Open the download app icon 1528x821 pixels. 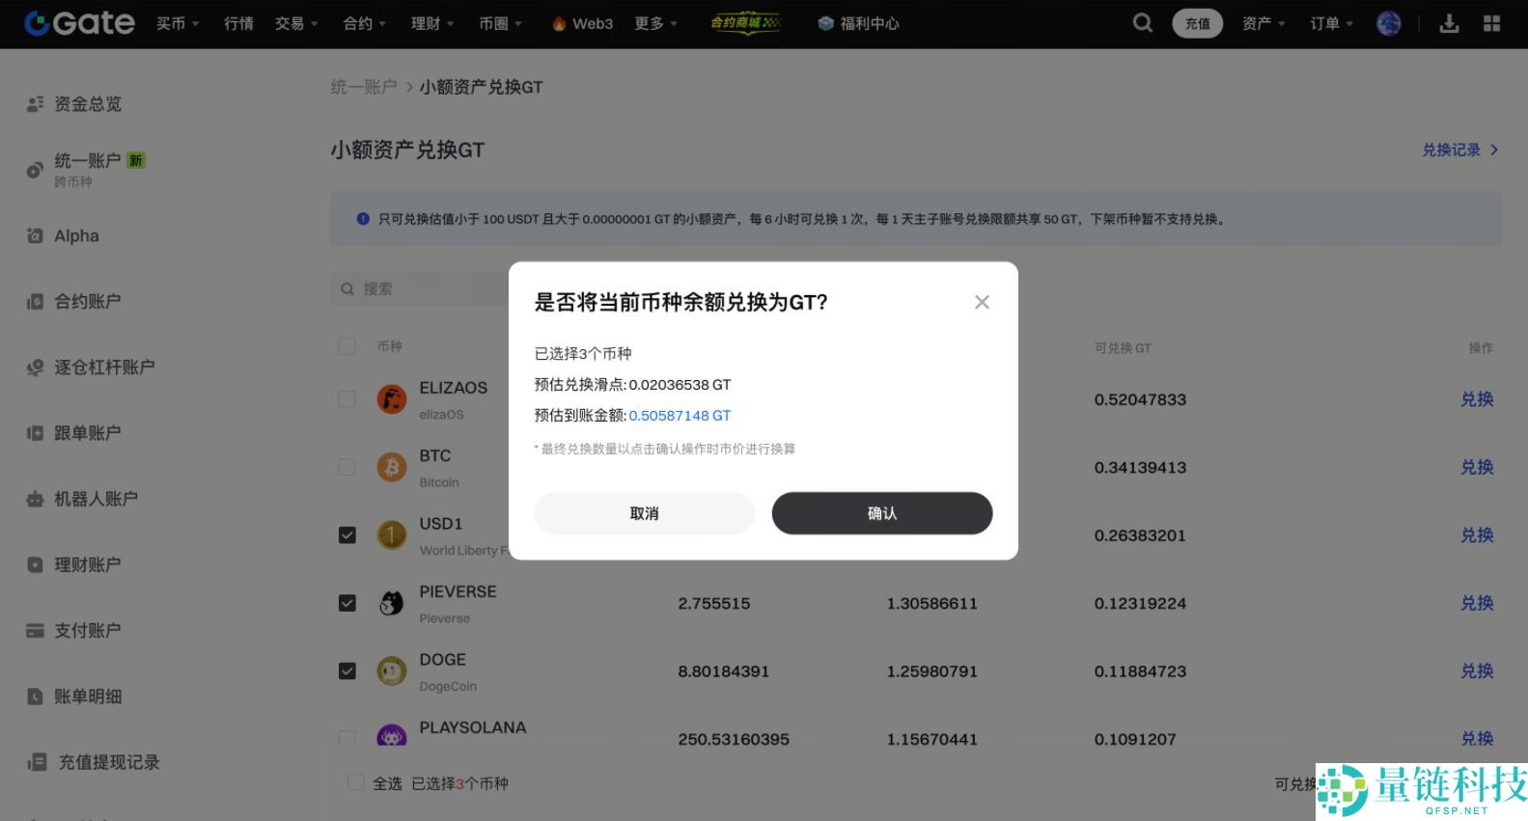(x=1449, y=23)
